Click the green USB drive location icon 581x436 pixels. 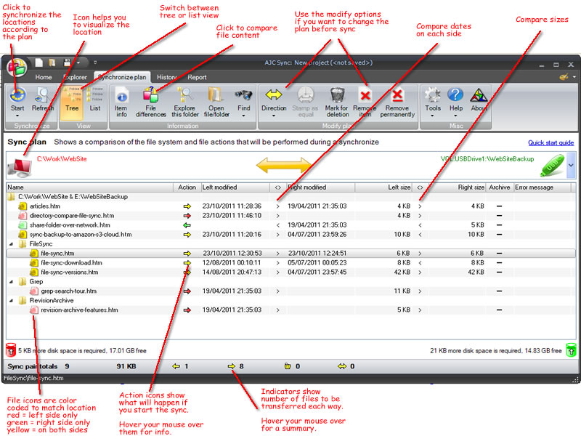(552, 166)
